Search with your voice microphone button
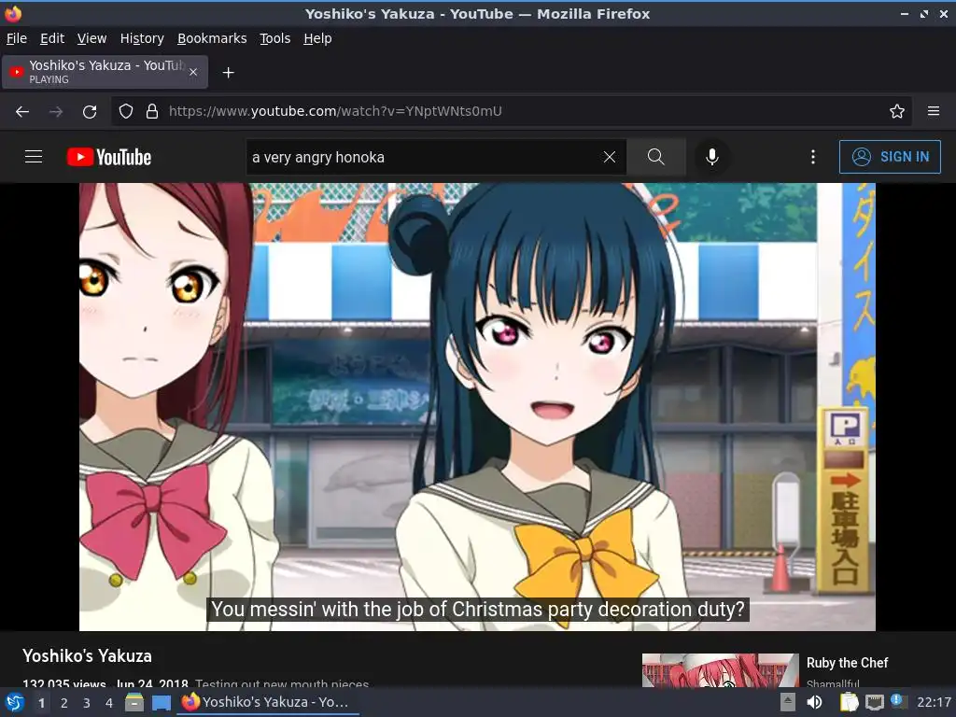The width and height of the screenshot is (956, 717). (x=711, y=157)
